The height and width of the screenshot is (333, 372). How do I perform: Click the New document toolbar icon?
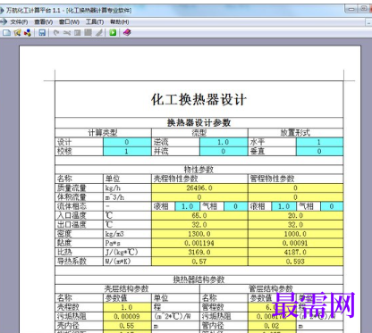[6, 33]
